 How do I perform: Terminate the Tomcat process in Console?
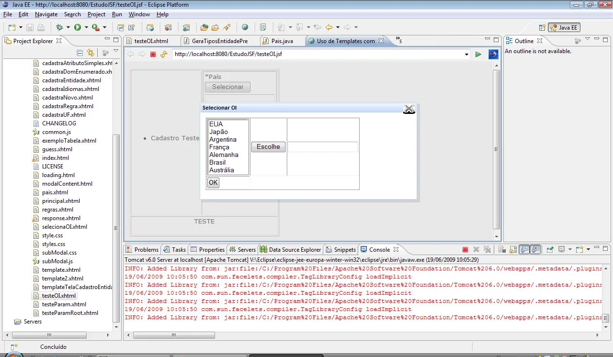point(465,249)
